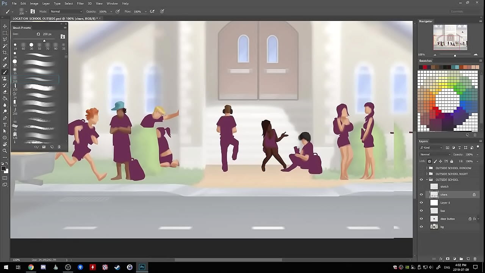Select the Move tool
The width and height of the screenshot is (485, 273).
tap(5, 26)
